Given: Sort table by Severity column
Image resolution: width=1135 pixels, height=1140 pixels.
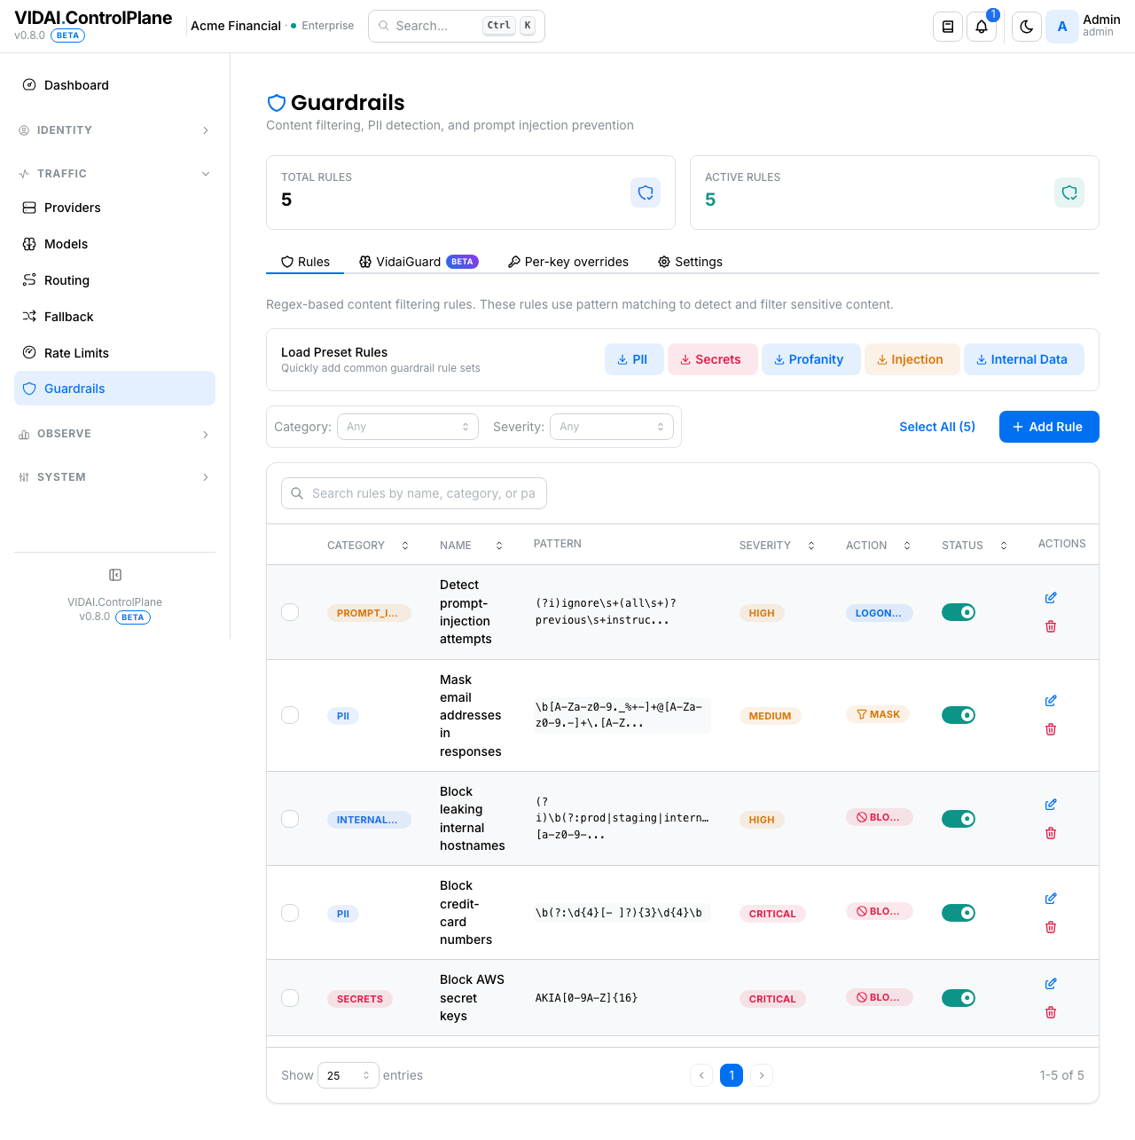Looking at the screenshot, I should [x=777, y=546].
